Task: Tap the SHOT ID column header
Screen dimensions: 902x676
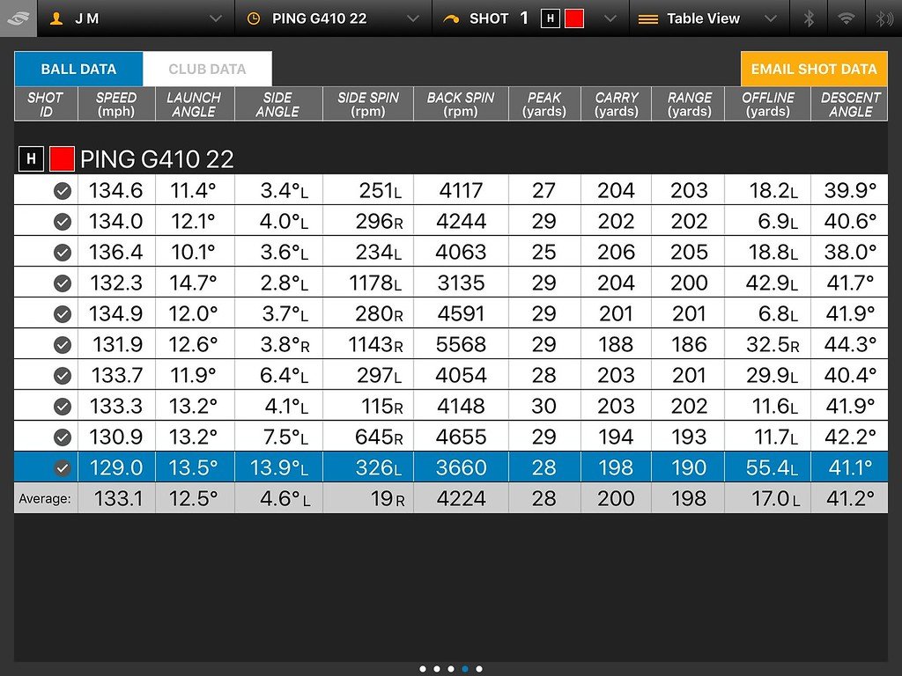Action: 46,104
